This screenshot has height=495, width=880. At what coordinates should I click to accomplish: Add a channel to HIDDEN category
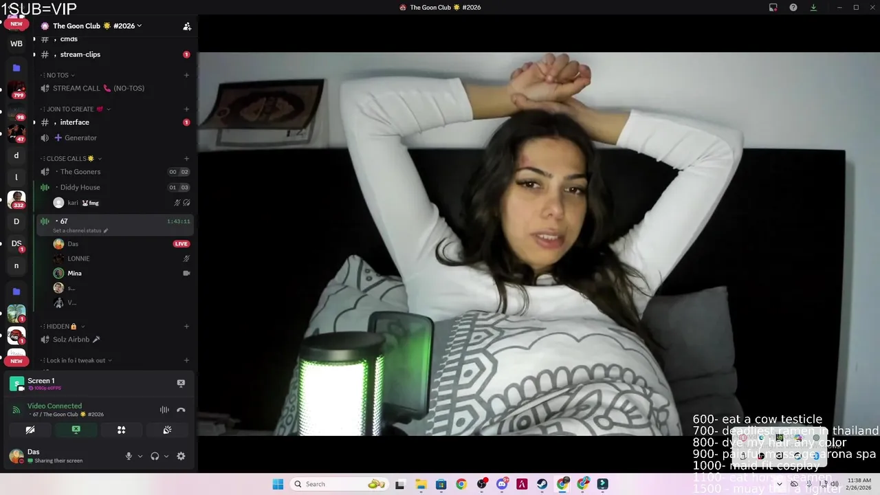(186, 327)
